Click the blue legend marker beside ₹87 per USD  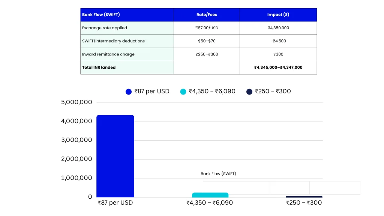128,91
